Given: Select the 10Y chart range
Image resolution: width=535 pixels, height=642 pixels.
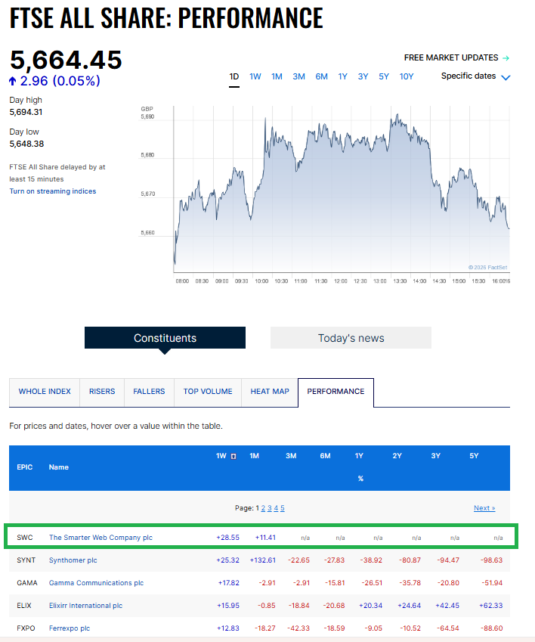Looking at the screenshot, I should pos(407,76).
